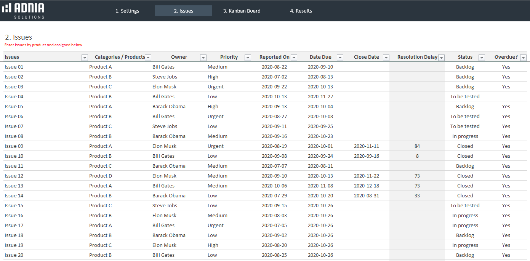Screen dimensions: 530x261
Task: Click the Adnia Solutions logo
Action: point(23,11)
